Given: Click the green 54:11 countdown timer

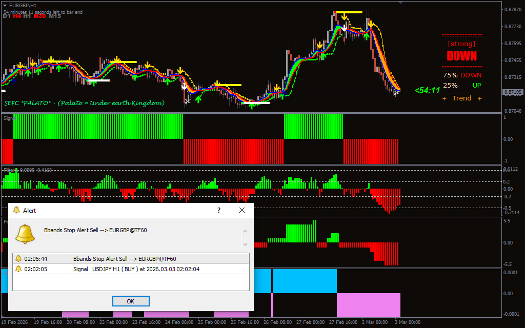Looking at the screenshot, I should pyautogui.click(x=427, y=90).
